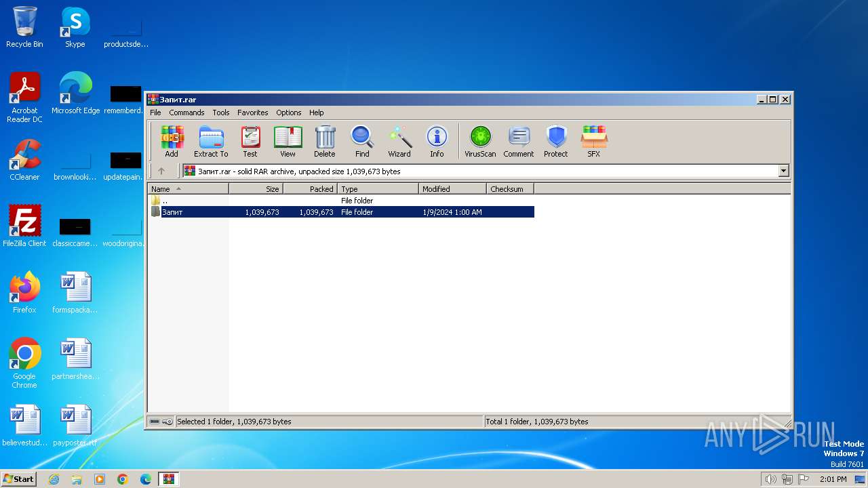Launch the Wizard tool
868x488 pixels.
[x=399, y=142]
